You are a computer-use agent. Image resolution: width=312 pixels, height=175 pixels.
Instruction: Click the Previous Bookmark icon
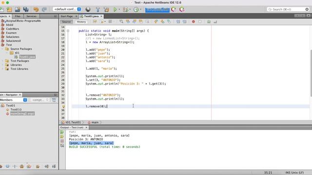[156, 21]
